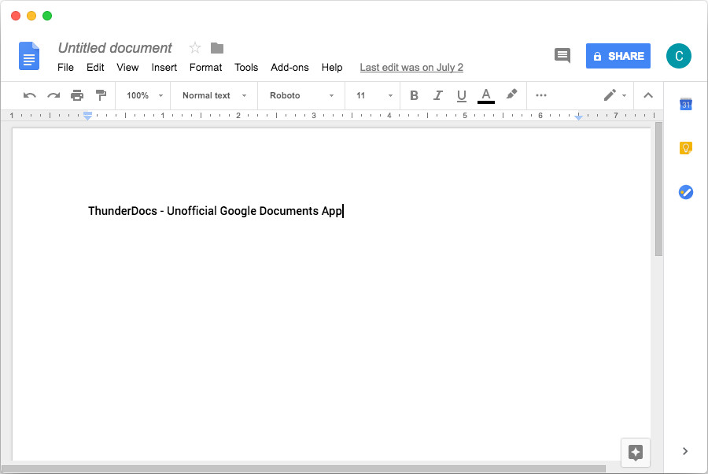Click the vertical scrollbar thumb

(658, 189)
